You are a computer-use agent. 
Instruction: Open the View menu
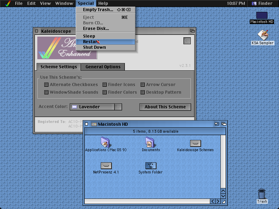[45, 3]
